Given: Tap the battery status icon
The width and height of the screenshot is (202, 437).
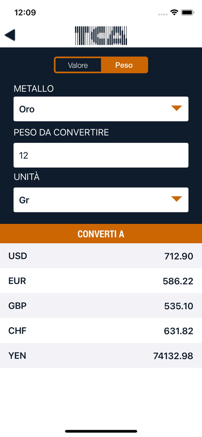Looking at the screenshot, I should pyautogui.click(x=187, y=13).
